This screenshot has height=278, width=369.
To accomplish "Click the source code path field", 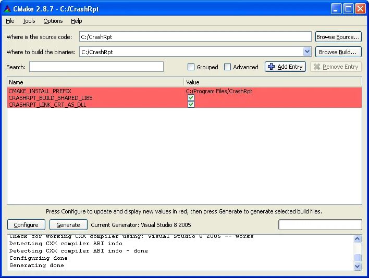I will click(195, 37).
